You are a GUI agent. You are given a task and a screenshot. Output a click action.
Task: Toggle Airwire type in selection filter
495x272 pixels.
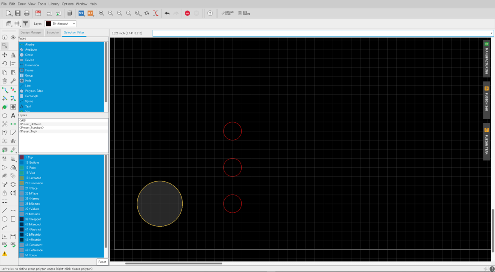[x=61, y=45]
